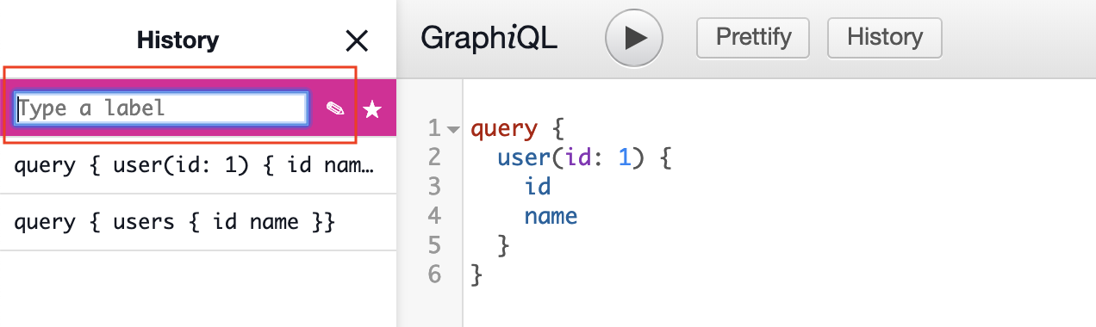Screen dimensions: 1096x327
Task: Click the "name" field on line 4
Action: (551, 215)
